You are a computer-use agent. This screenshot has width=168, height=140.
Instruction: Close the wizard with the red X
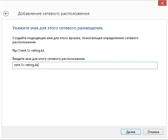tap(162, 3)
